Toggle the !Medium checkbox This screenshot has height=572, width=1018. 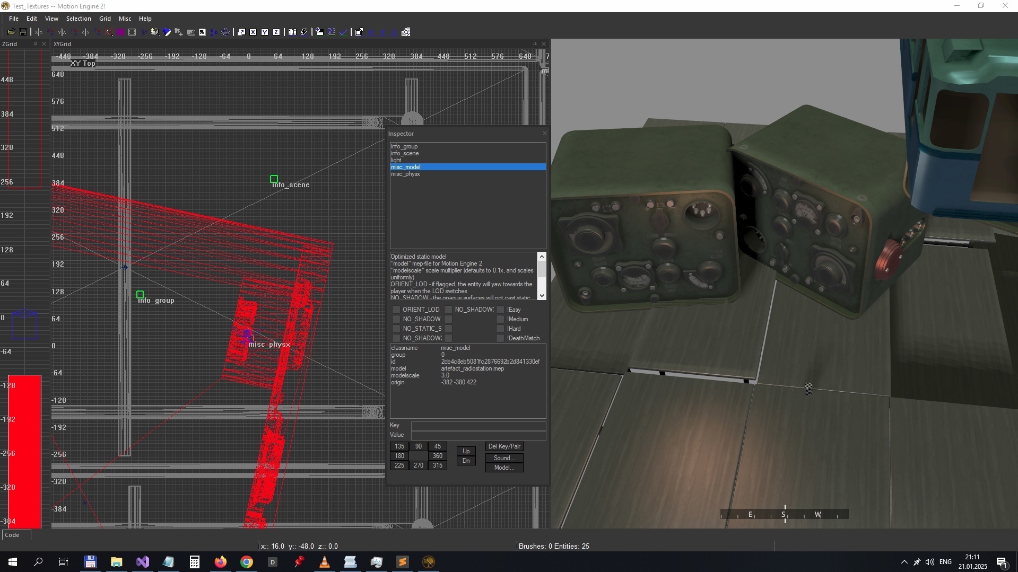tap(500, 319)
